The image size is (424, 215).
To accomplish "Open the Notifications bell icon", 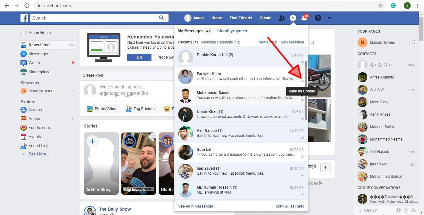I will coord(304,18).
